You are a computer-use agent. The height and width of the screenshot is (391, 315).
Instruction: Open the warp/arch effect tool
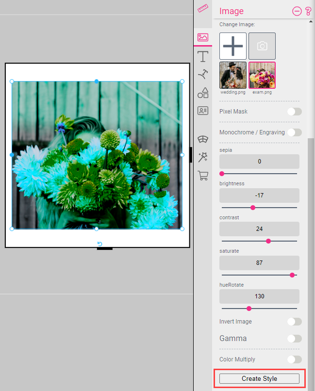203,139
